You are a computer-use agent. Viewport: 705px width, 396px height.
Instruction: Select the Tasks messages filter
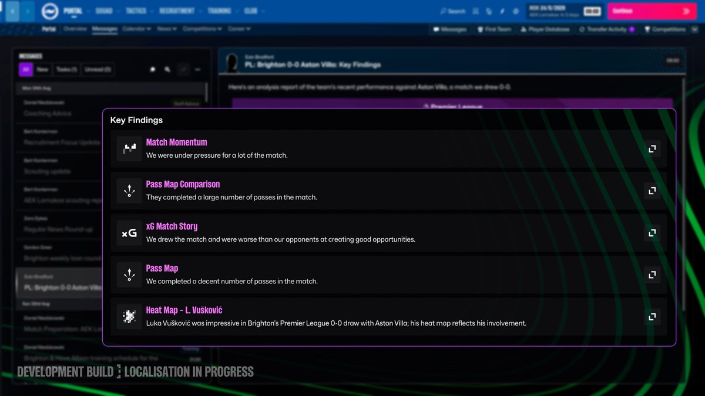tap(66, 69)
